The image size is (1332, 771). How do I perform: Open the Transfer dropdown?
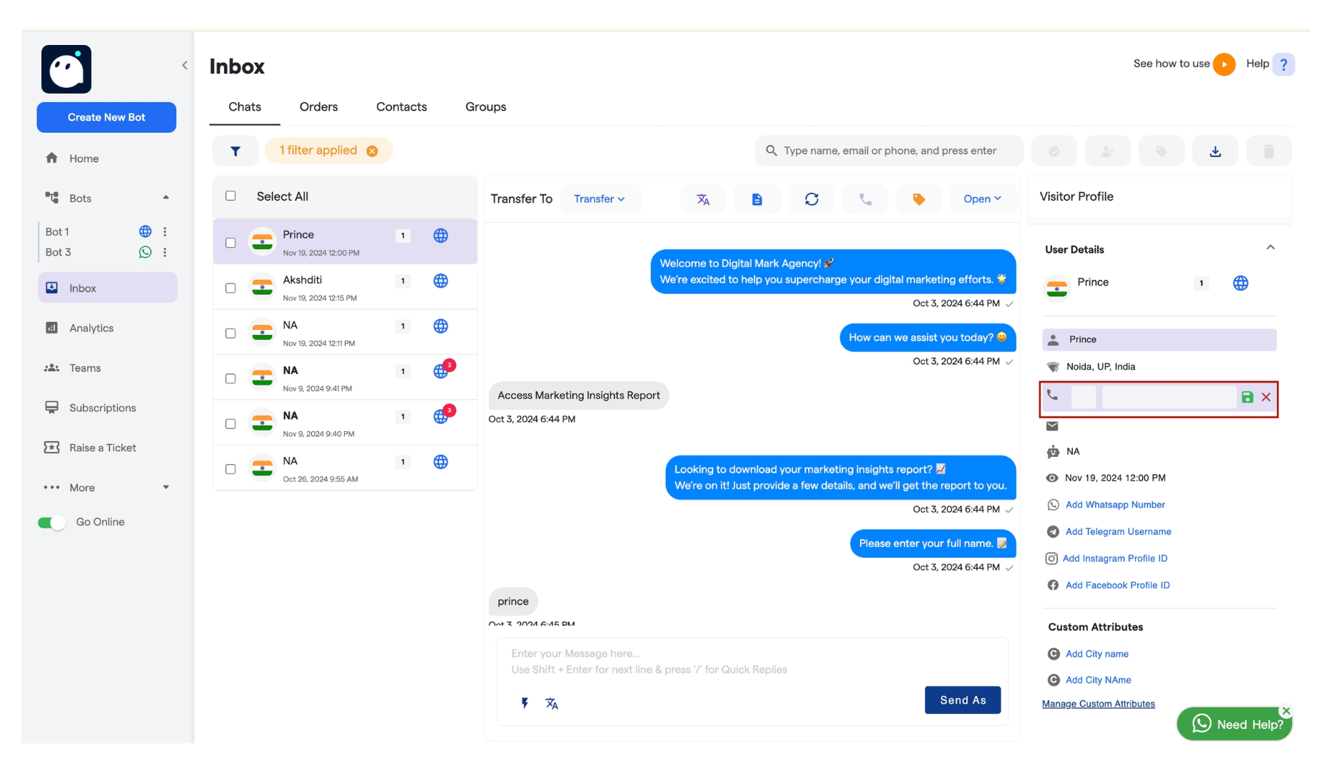600,199
